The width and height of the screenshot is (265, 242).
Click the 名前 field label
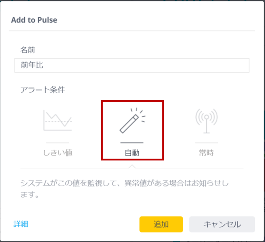(28, 50)
